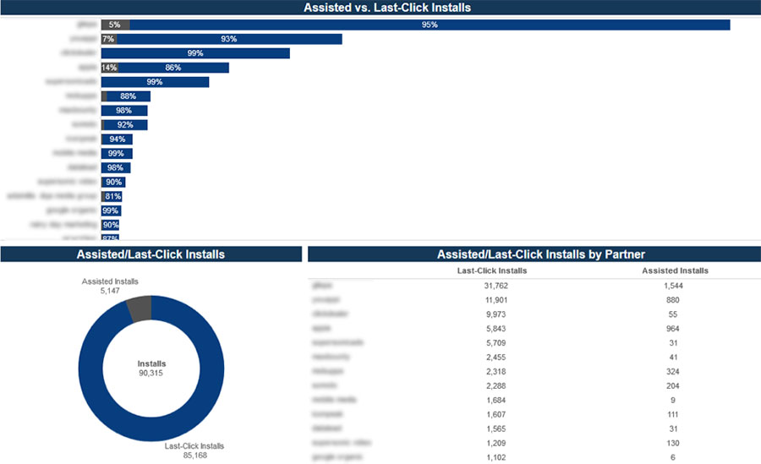Click the 86% last-click bar
Viewport: 761px width, 464px height.
[x=173, y=68]
